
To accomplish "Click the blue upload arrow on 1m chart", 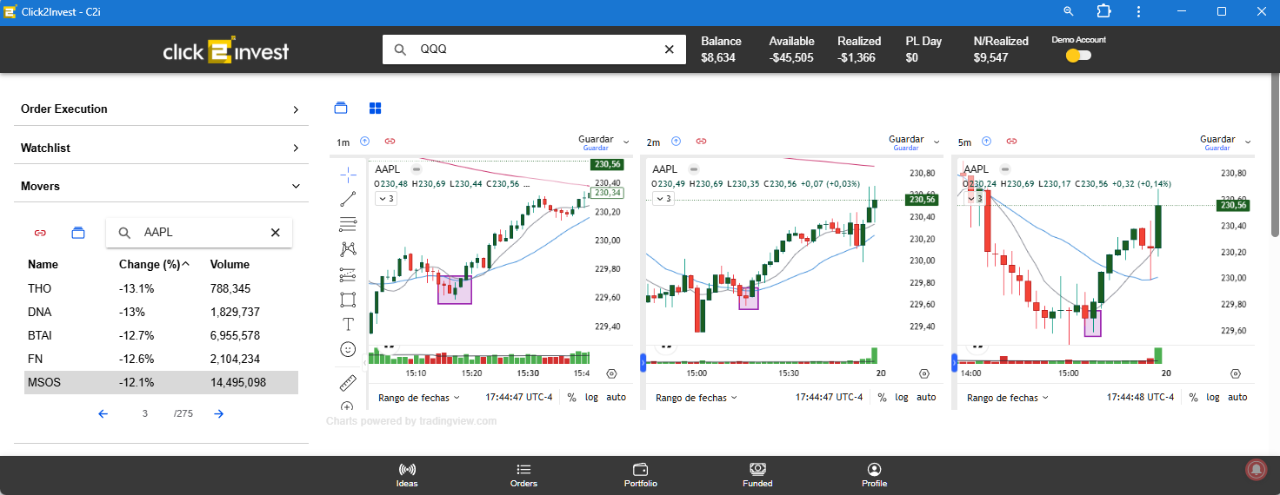I will point(365,141).
